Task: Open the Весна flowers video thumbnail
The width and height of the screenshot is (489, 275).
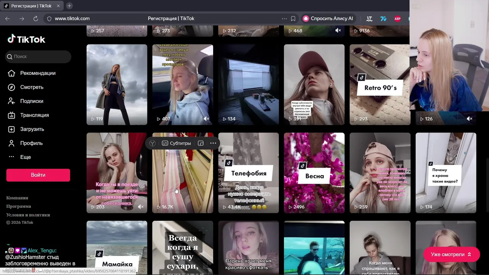Action: 314,173
